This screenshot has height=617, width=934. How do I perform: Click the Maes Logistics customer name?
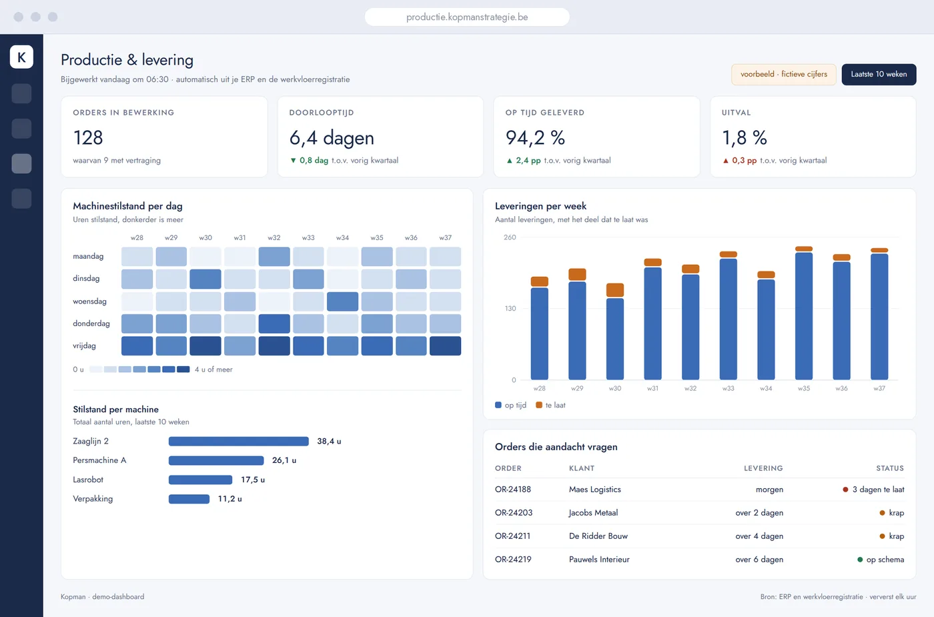point(595,490)
